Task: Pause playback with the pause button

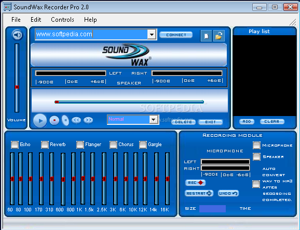Action: (65, 120)
